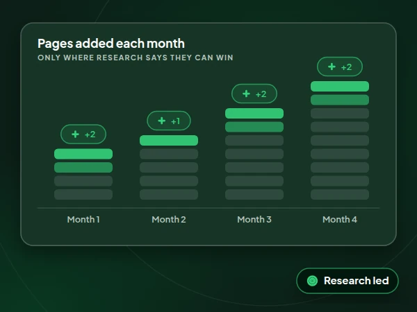Click the plus icon in Month 2 pill

pyautogui.click(x=162, y=121)
